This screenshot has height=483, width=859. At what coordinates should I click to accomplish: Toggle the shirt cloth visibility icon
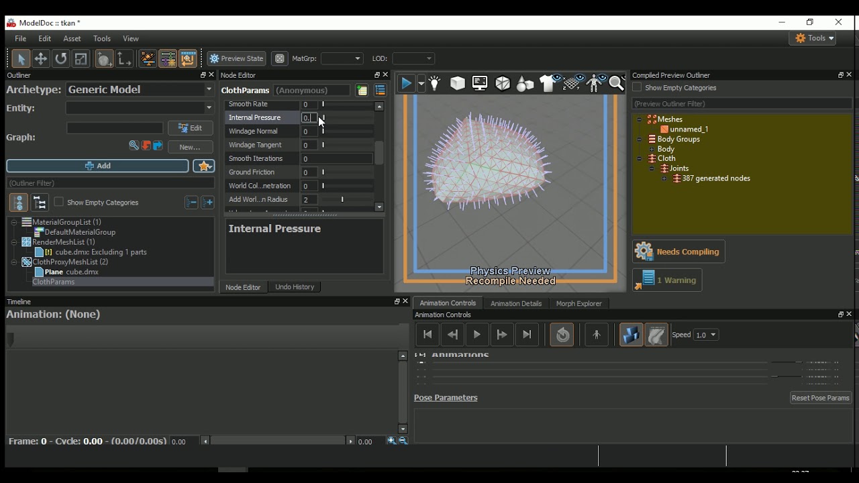tap(549, 83)
